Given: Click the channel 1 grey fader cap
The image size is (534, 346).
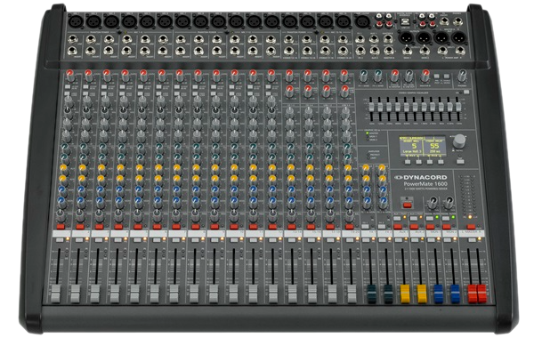Looking at the screenshot, I should [x=55, y=294].
